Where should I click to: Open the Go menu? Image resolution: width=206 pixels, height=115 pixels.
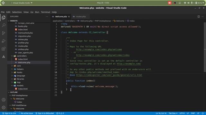32,12
